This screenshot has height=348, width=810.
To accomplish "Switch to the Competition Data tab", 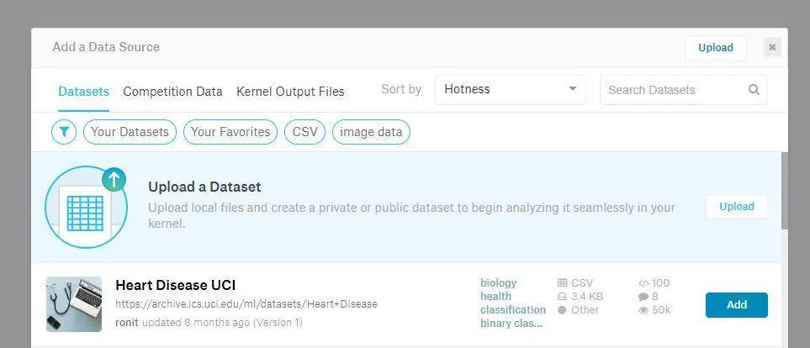I will (x=172, y=92).
